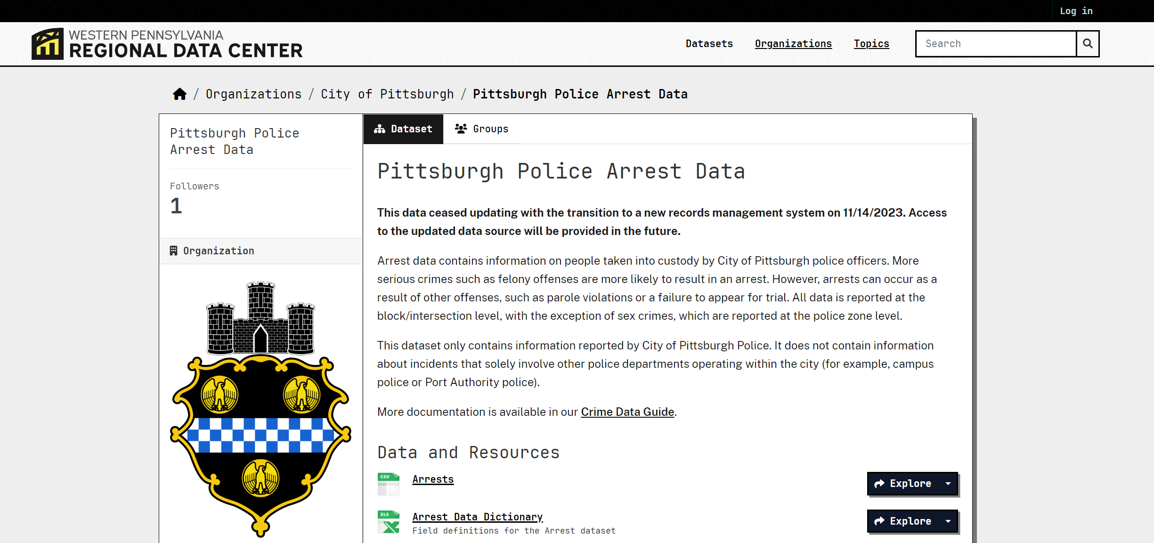Select the Dataset tab

[403, 129]
